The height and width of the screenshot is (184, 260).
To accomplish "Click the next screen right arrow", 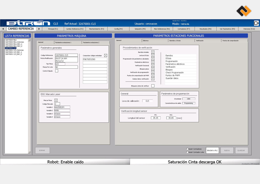I will pyautogui.click(x=39, y=29).
